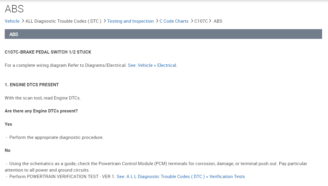This screenshot has width=328, height=186.
Task: Open the Vehicle breadcrumb link
Action: point(12,21)
